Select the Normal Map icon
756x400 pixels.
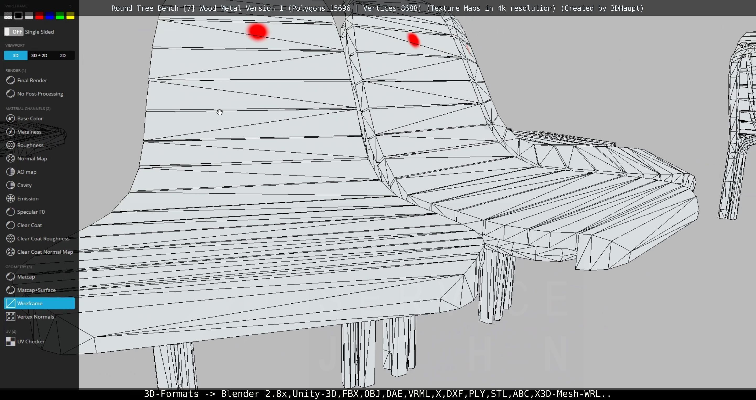tap(10, 159)
